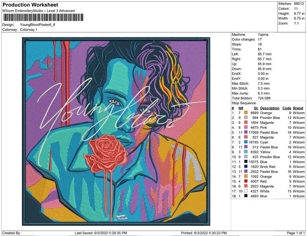Click stitch count '8889' in stop row 1

click(255, 113)
